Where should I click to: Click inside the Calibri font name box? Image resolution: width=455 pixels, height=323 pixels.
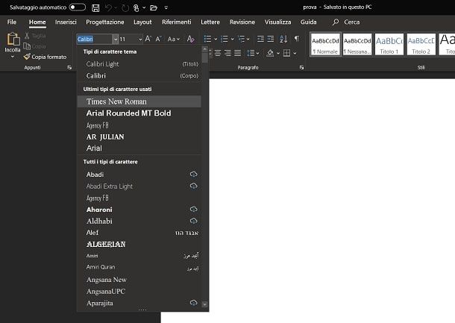click(x=95, y=39)
